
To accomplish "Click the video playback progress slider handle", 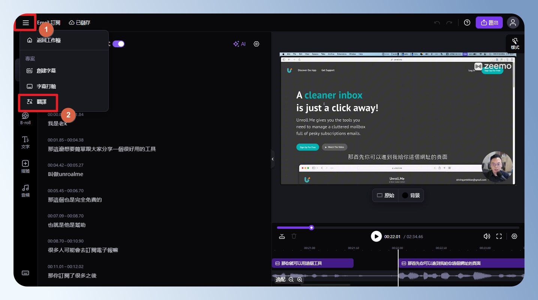I will (312, 228).
